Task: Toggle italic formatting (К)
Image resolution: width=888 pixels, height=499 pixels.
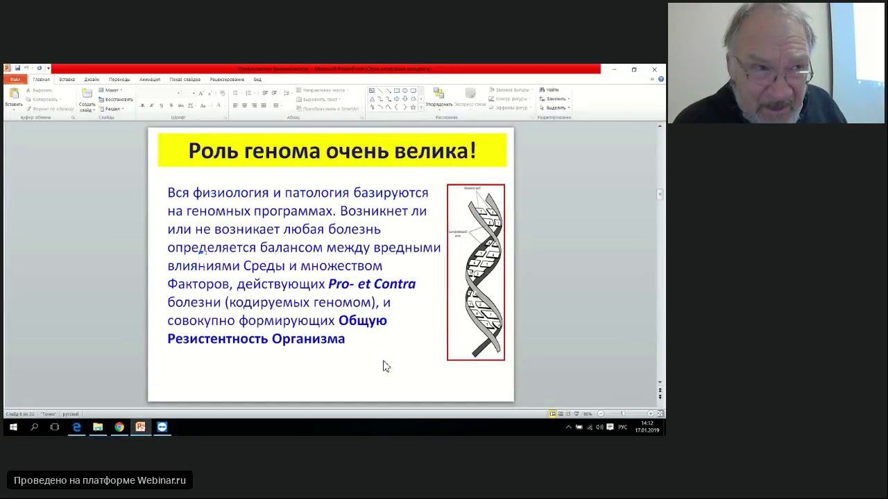Action: pos(152,105)
